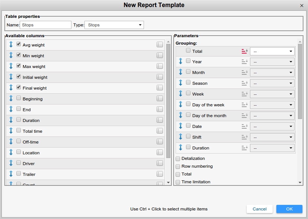
Task: Click the sort order icon for Month grouping
Action: click(244, 73)
